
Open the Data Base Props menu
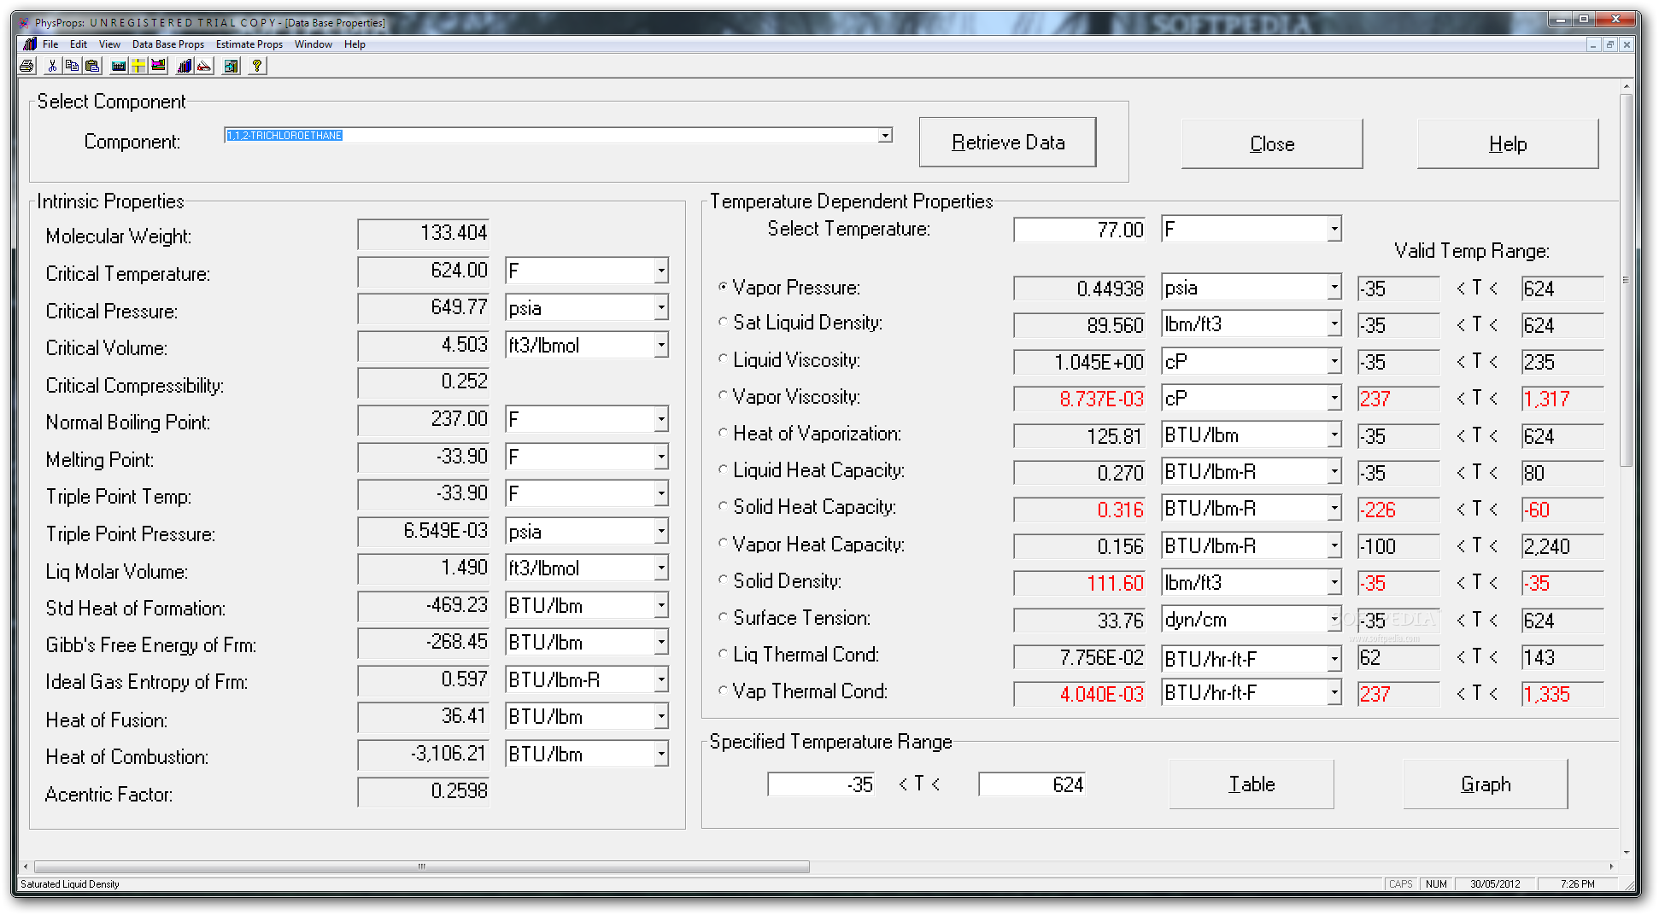[x=168, y=44]
